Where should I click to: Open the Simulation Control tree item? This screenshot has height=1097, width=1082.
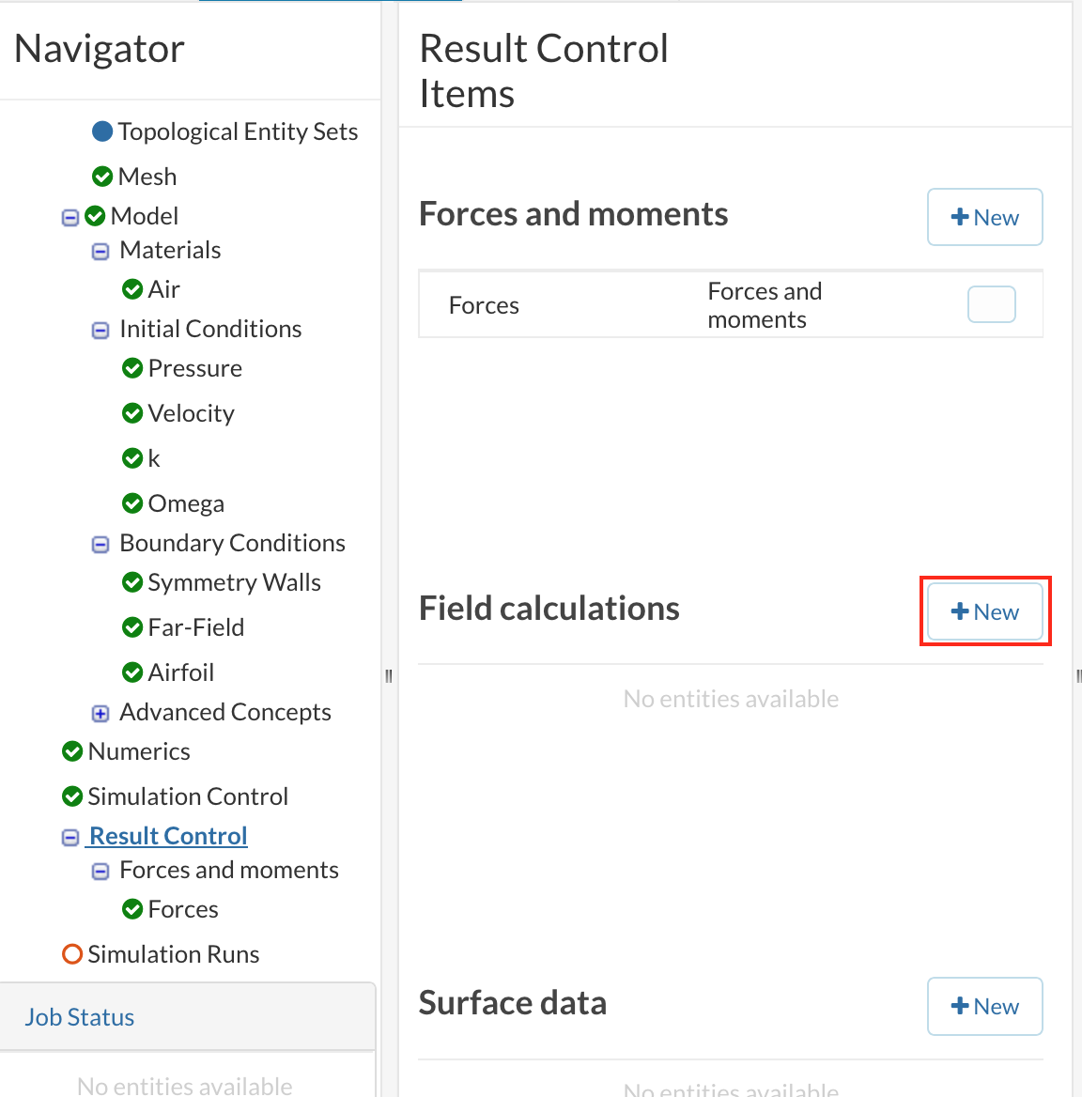187,796
